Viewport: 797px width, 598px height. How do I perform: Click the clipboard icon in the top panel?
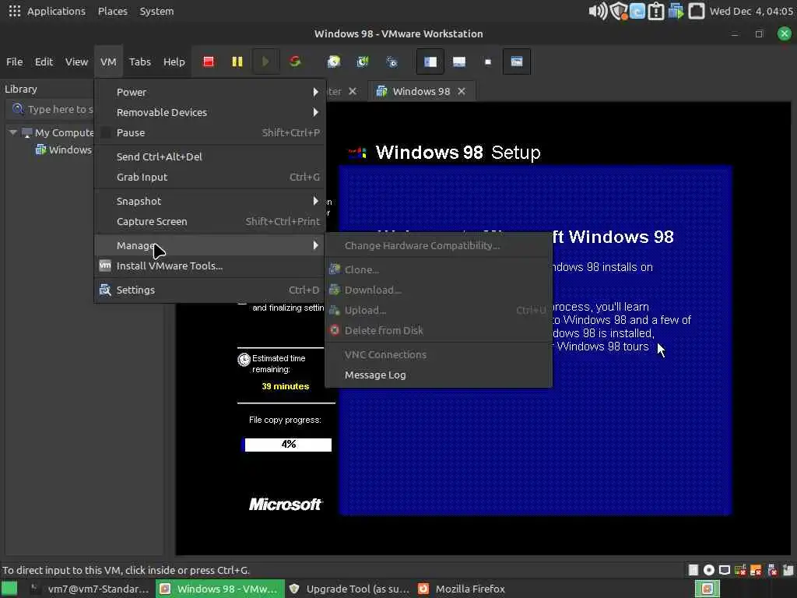click(656, 11)
